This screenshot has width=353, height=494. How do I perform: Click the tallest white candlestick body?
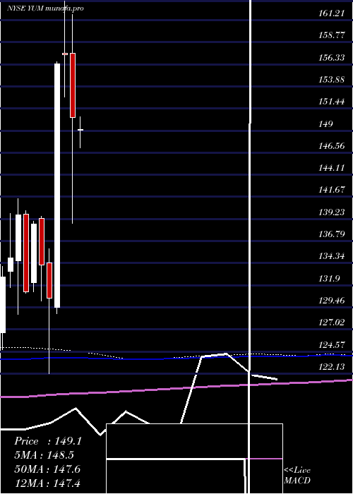pyautogui.click(x=57, y=186)
